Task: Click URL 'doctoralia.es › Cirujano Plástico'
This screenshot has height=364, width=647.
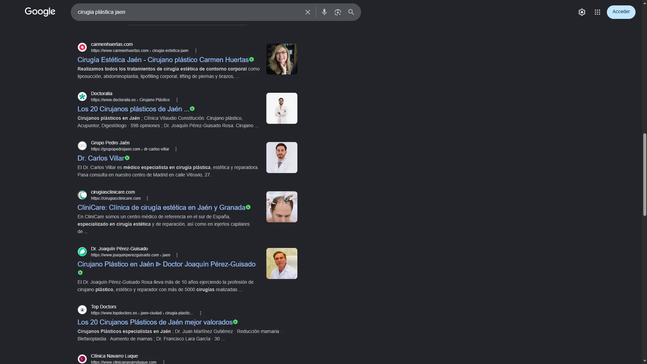Action: tap(130, 100)
